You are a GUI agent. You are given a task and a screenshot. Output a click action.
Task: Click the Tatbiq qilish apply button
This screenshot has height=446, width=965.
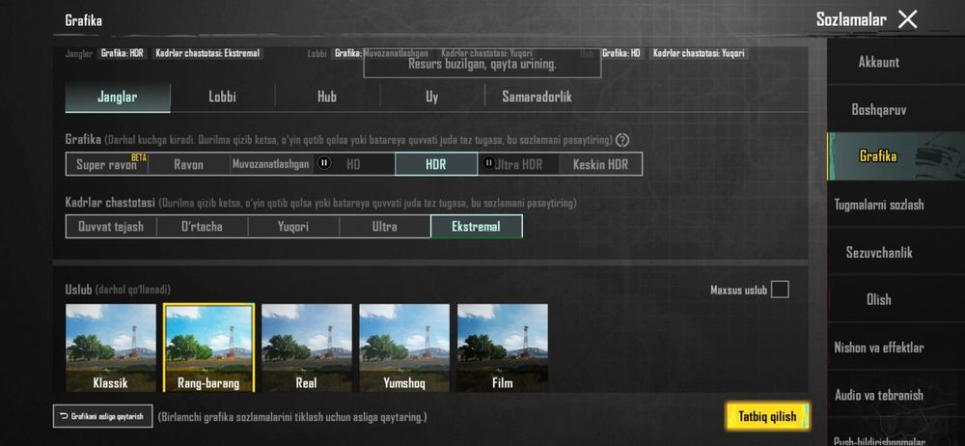coord(767,416)
